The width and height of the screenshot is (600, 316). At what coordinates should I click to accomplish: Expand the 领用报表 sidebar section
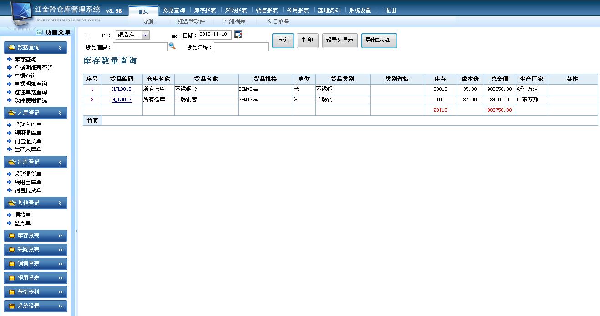pyautogui.click(x=60, y=278)
